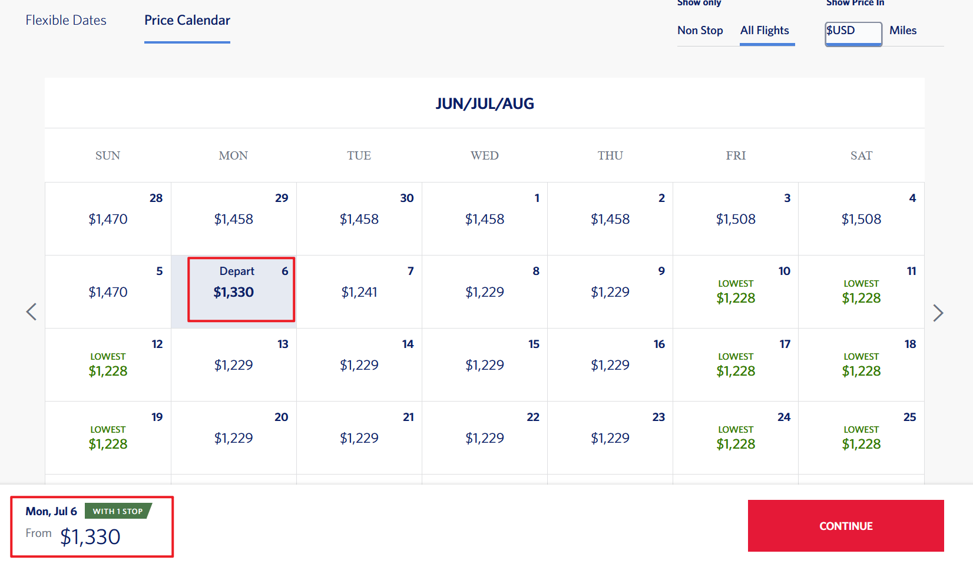Show prices in Miles
The height and width of the screenshot is (567, 973).
tap(903, 31)
